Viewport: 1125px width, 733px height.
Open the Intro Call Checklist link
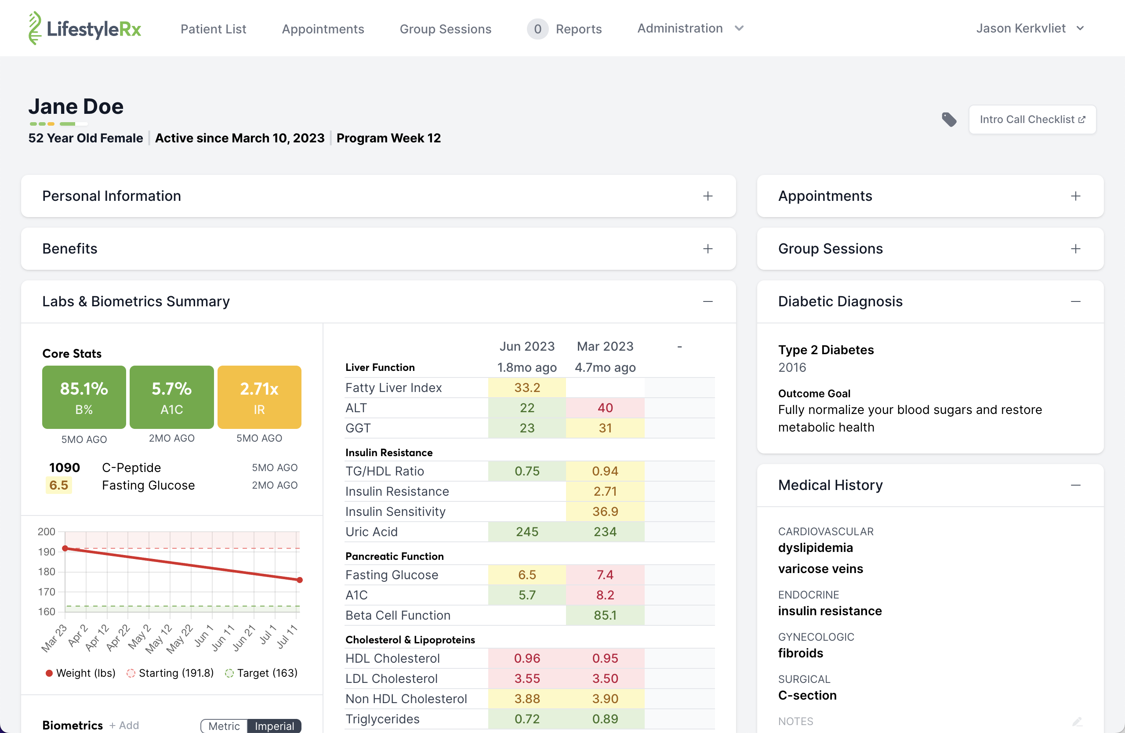[x=1032, y=120]
